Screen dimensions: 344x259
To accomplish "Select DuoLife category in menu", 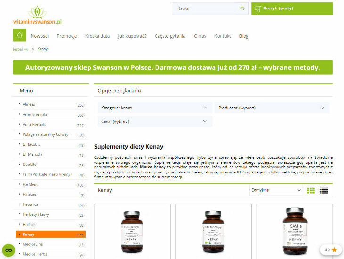I will click(x=30, y=164).
